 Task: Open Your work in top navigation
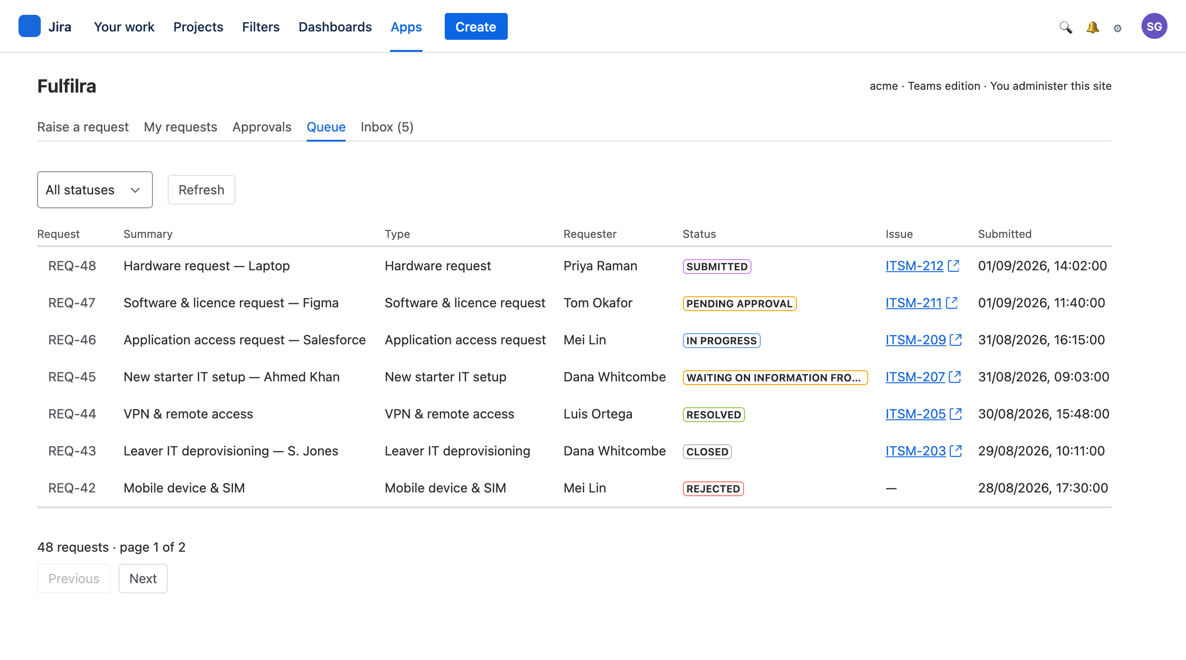click(124, 27)
